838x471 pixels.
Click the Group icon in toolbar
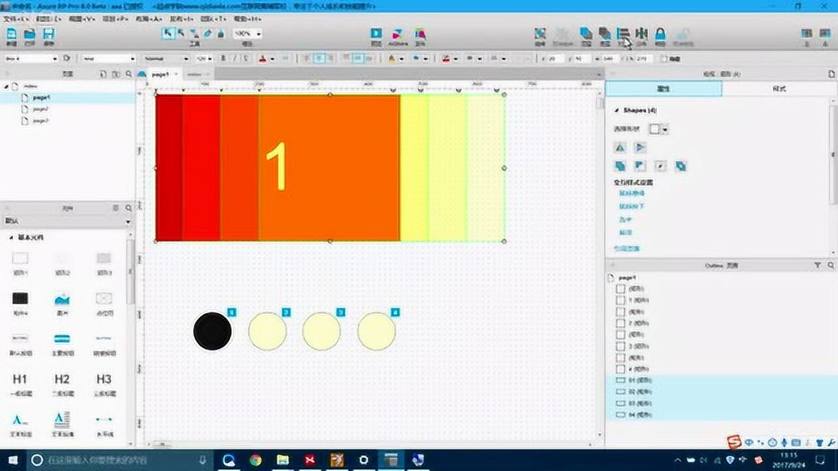click(539, 33)
